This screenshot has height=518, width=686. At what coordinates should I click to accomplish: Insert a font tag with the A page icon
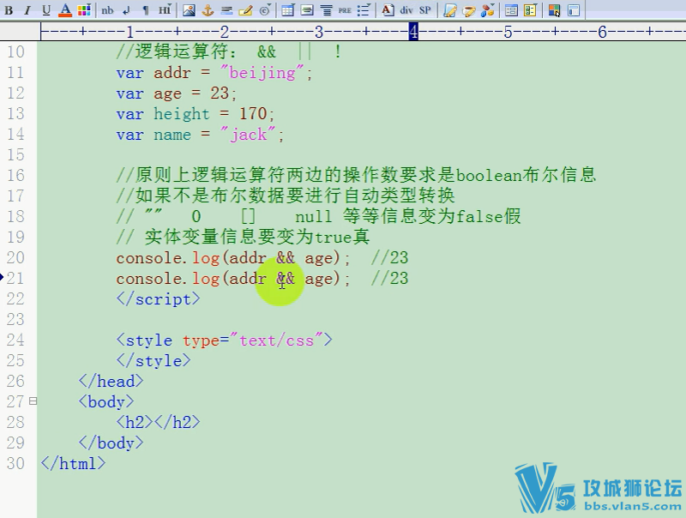(388, 10)
